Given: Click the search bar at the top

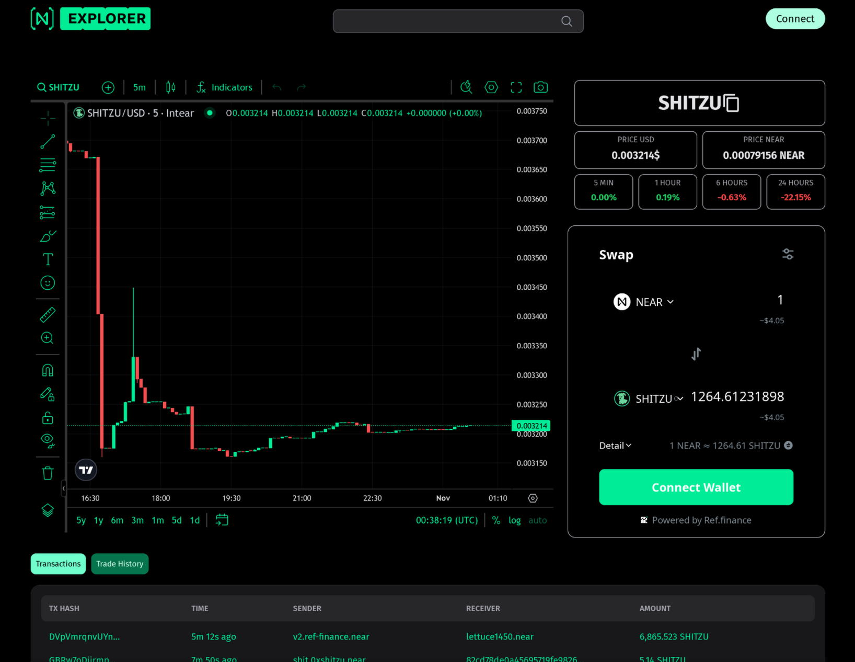Looking at the screenshot, I should [x=458, y=21].
